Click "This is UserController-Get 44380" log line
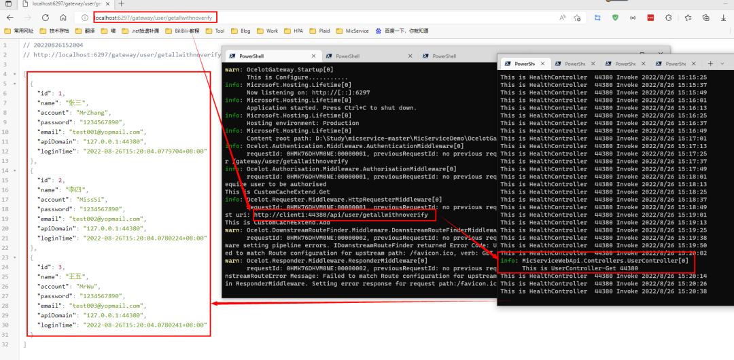Screen dimensions: 734x360 pos(580,268)
